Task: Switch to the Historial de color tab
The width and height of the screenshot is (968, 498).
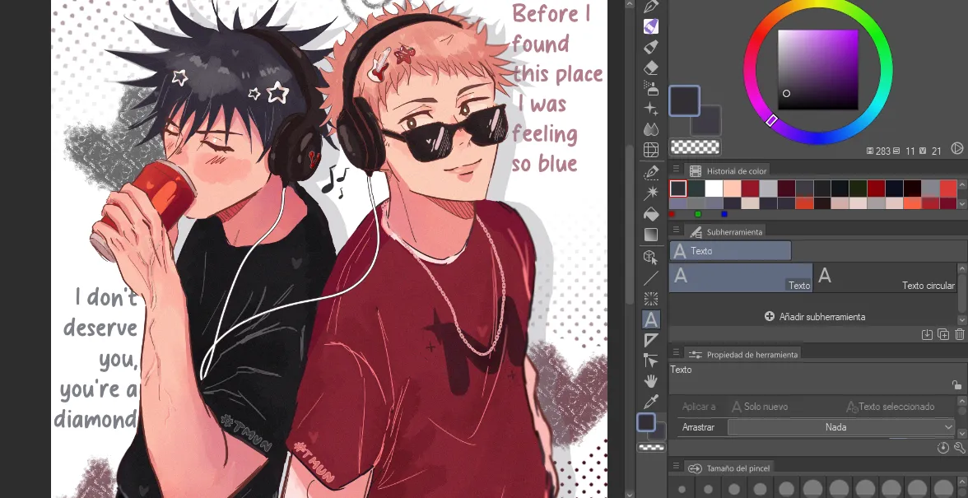Action: tap(728, 171)
